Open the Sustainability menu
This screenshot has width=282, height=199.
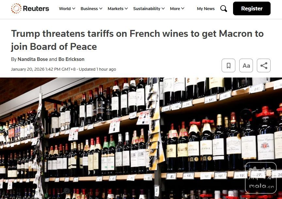tap(149, 8)
